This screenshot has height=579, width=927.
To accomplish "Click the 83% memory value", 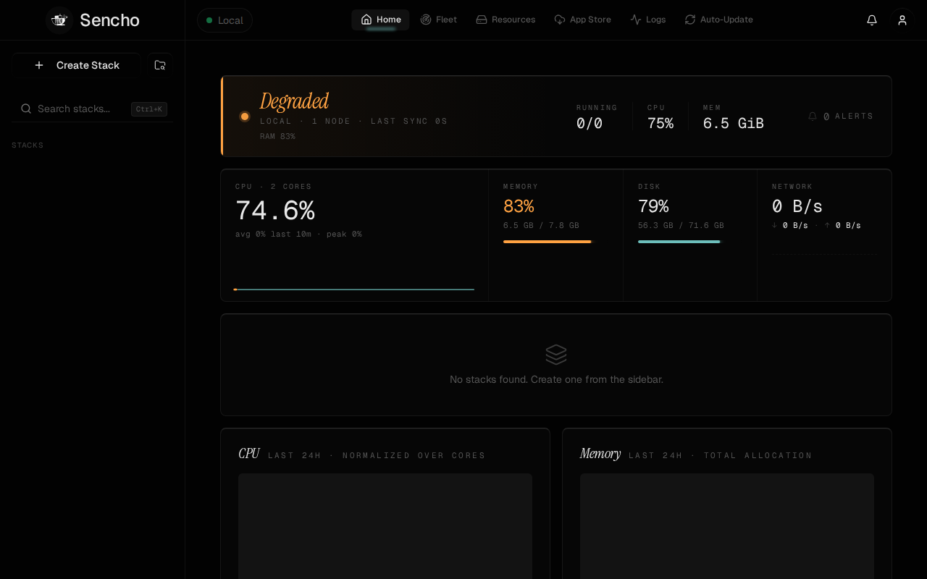I will coord(519,206).
